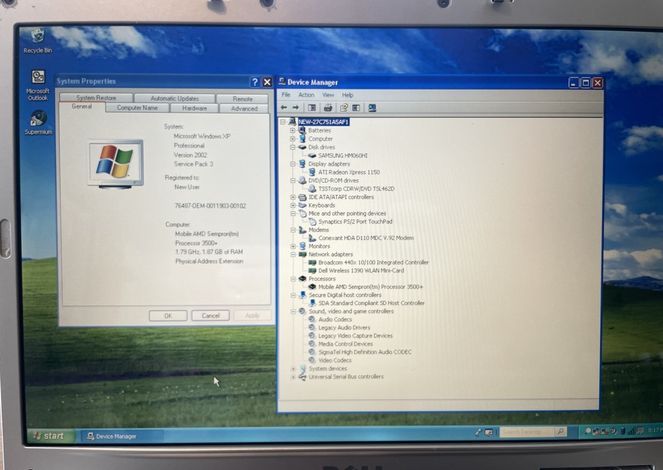
Task: Select Mobile AMD Sempron Processor 3500+ in tree
Action: point(370,287)
